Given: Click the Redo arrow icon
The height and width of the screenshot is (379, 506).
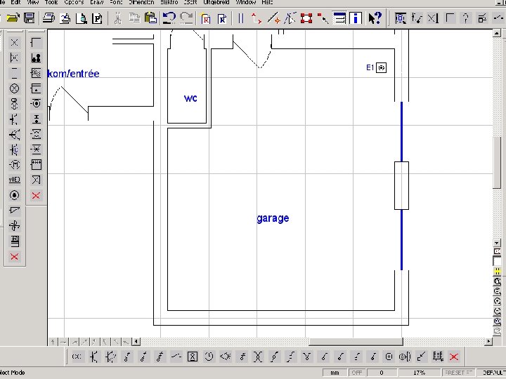Looking at the screenshot, I should pyautogui.click(x=186, y=18).
